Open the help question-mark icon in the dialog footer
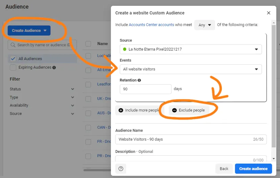280x178 pixels. pos(121,169)
